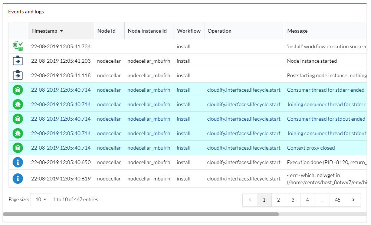Click message 'Joining consumer thread for stdout'
This screenshot has height=225, width=371.
[326, 133]
